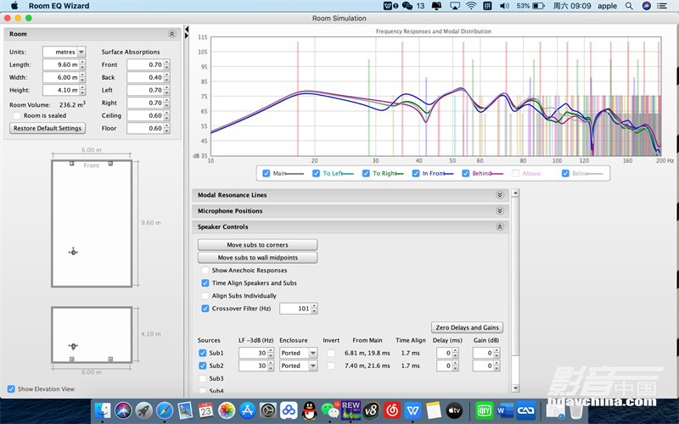This screenshot has height=424, width=679.
Task: Click Move subs to wall midpoints
Action: (x=258, y=258)
